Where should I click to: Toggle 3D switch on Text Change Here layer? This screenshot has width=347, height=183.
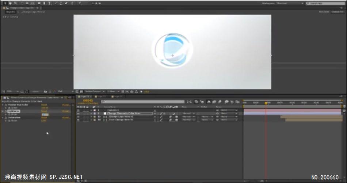tap(176, 120)
